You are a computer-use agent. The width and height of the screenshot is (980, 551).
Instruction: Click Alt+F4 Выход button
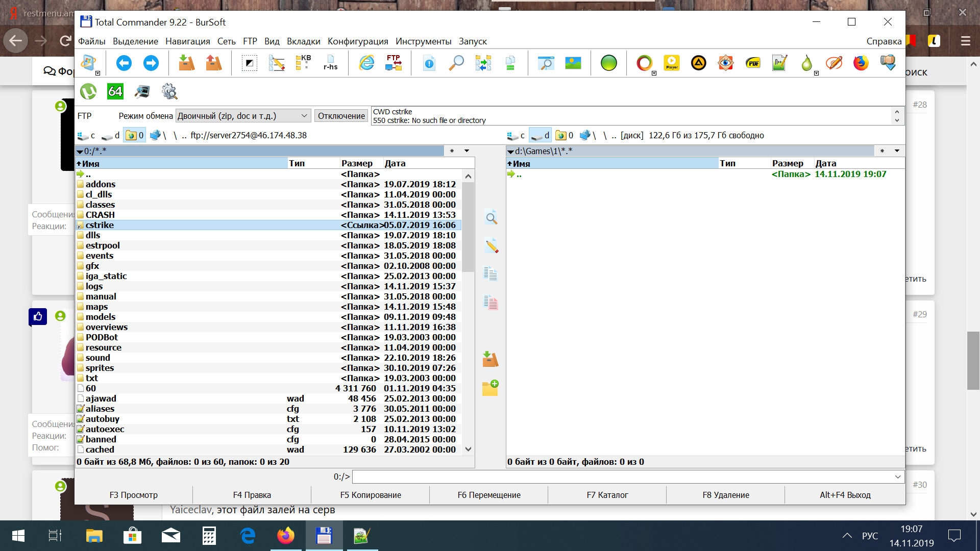pos(845,495)
